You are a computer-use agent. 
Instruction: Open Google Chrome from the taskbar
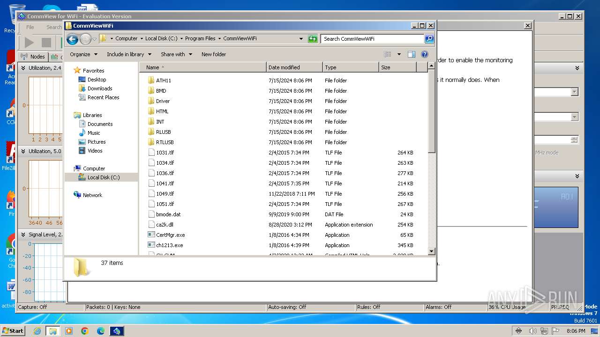[x=85, y=331]
